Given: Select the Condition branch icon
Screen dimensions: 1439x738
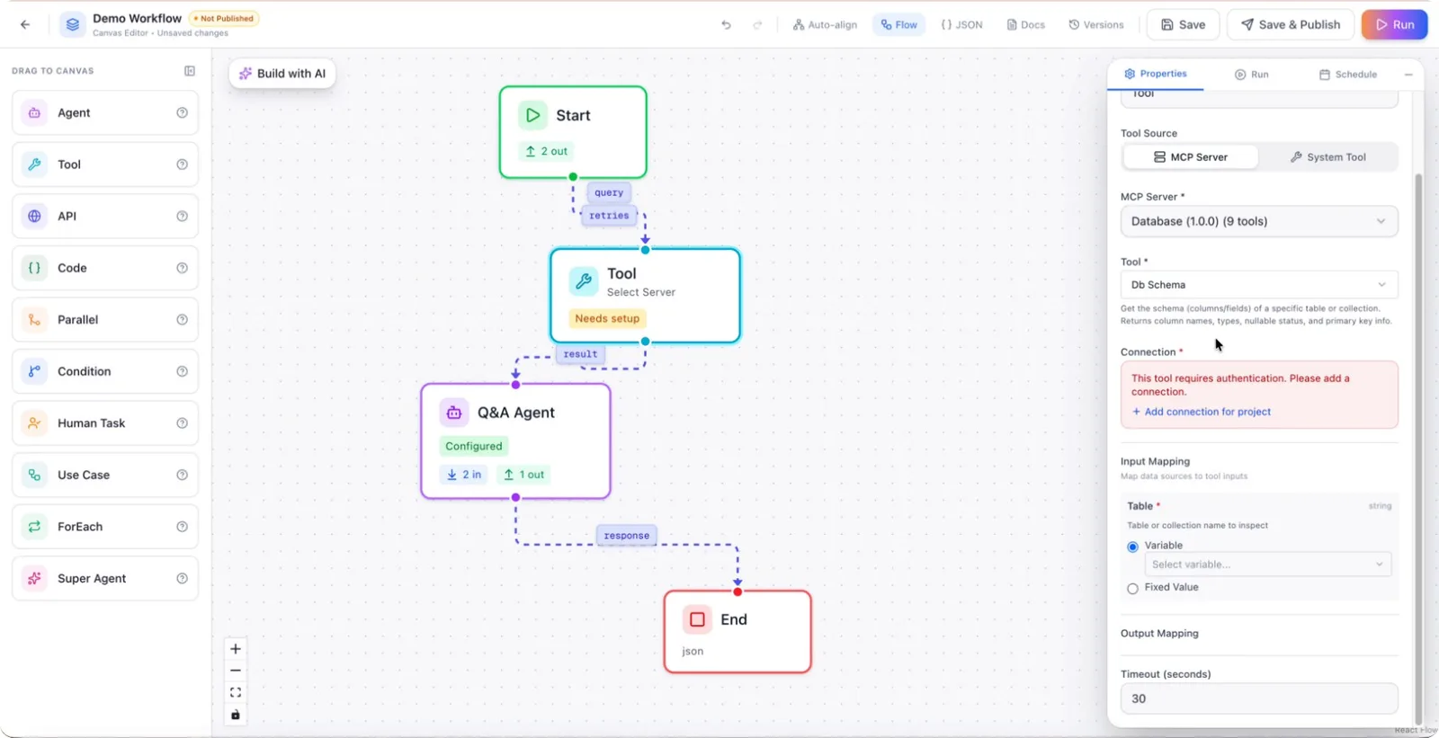Looking at the screenshot, I should click(34, 371).
